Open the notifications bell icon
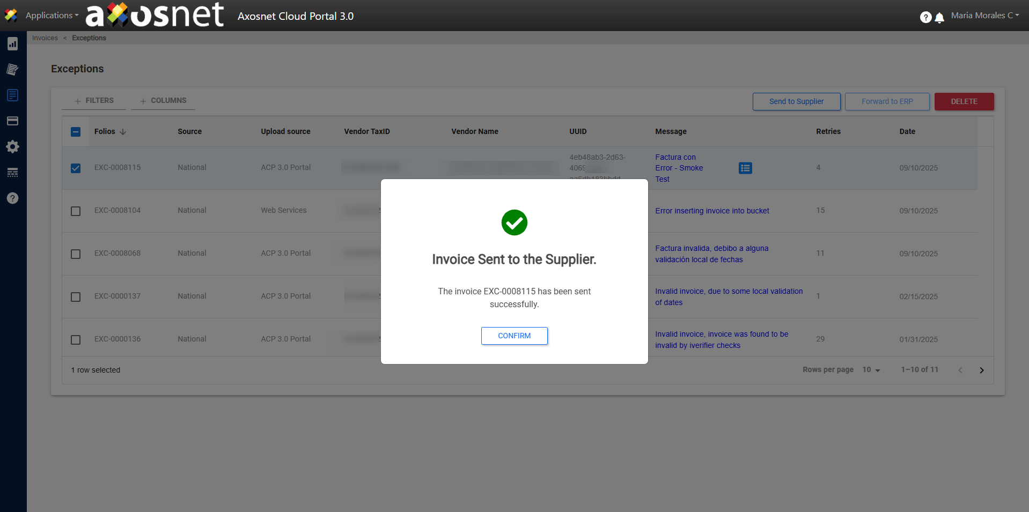Screen dimensions: 1029x512 939,18
